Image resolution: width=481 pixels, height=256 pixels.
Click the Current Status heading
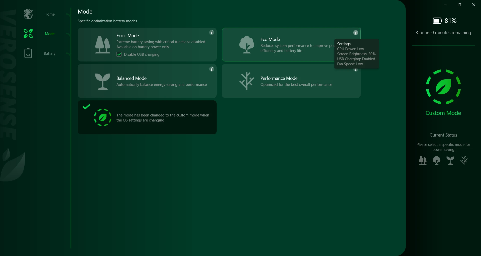click(443, 135)
